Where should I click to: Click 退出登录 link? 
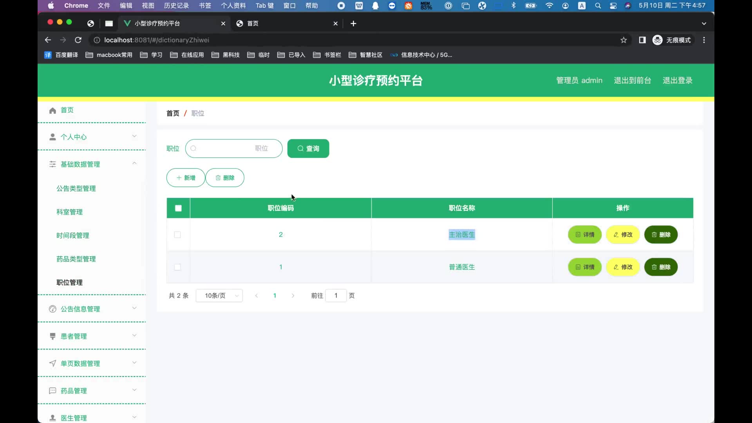[x=678, y=80]
